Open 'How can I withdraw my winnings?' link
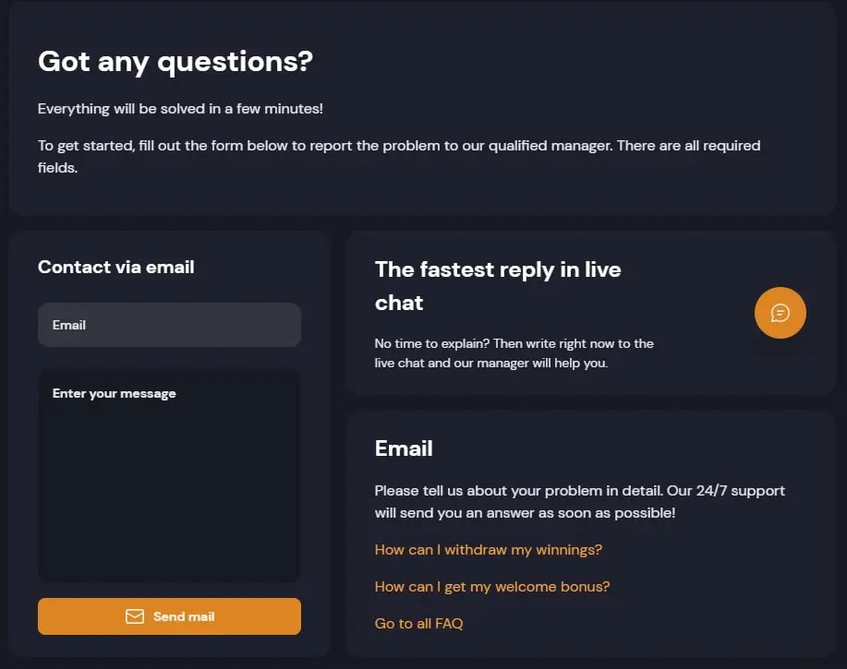847x669 pixels. tap(489, 550)
